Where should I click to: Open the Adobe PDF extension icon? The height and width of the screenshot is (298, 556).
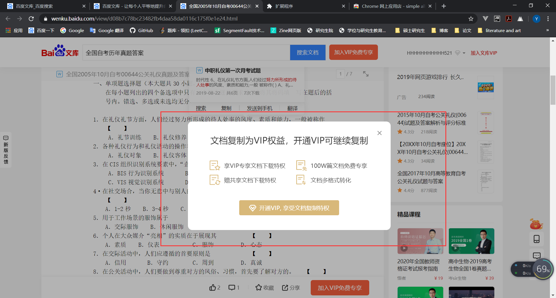pos(509,19)
